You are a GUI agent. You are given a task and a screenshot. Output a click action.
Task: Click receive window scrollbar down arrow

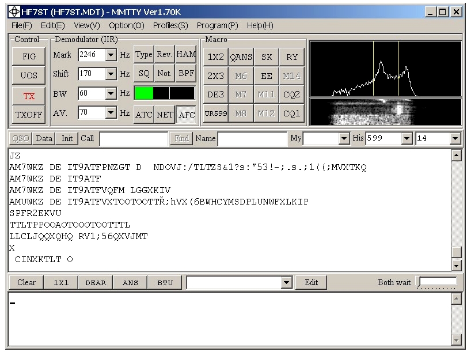[x=456, y=265]
